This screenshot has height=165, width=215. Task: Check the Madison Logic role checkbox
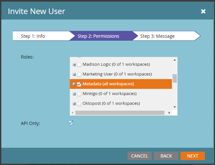[79, 65]
